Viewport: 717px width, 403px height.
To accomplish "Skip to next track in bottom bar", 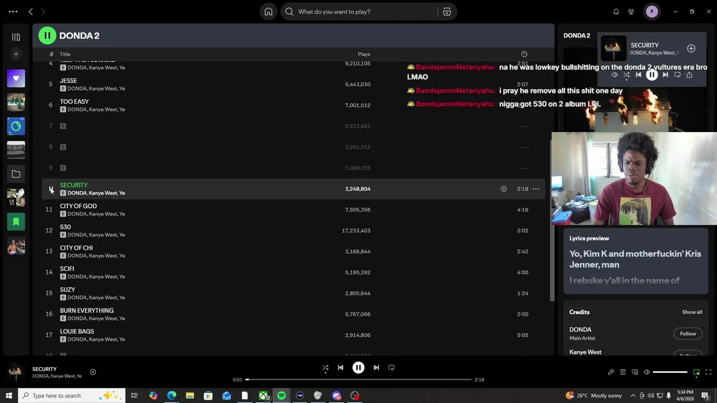I will click(x=376, y=368).
